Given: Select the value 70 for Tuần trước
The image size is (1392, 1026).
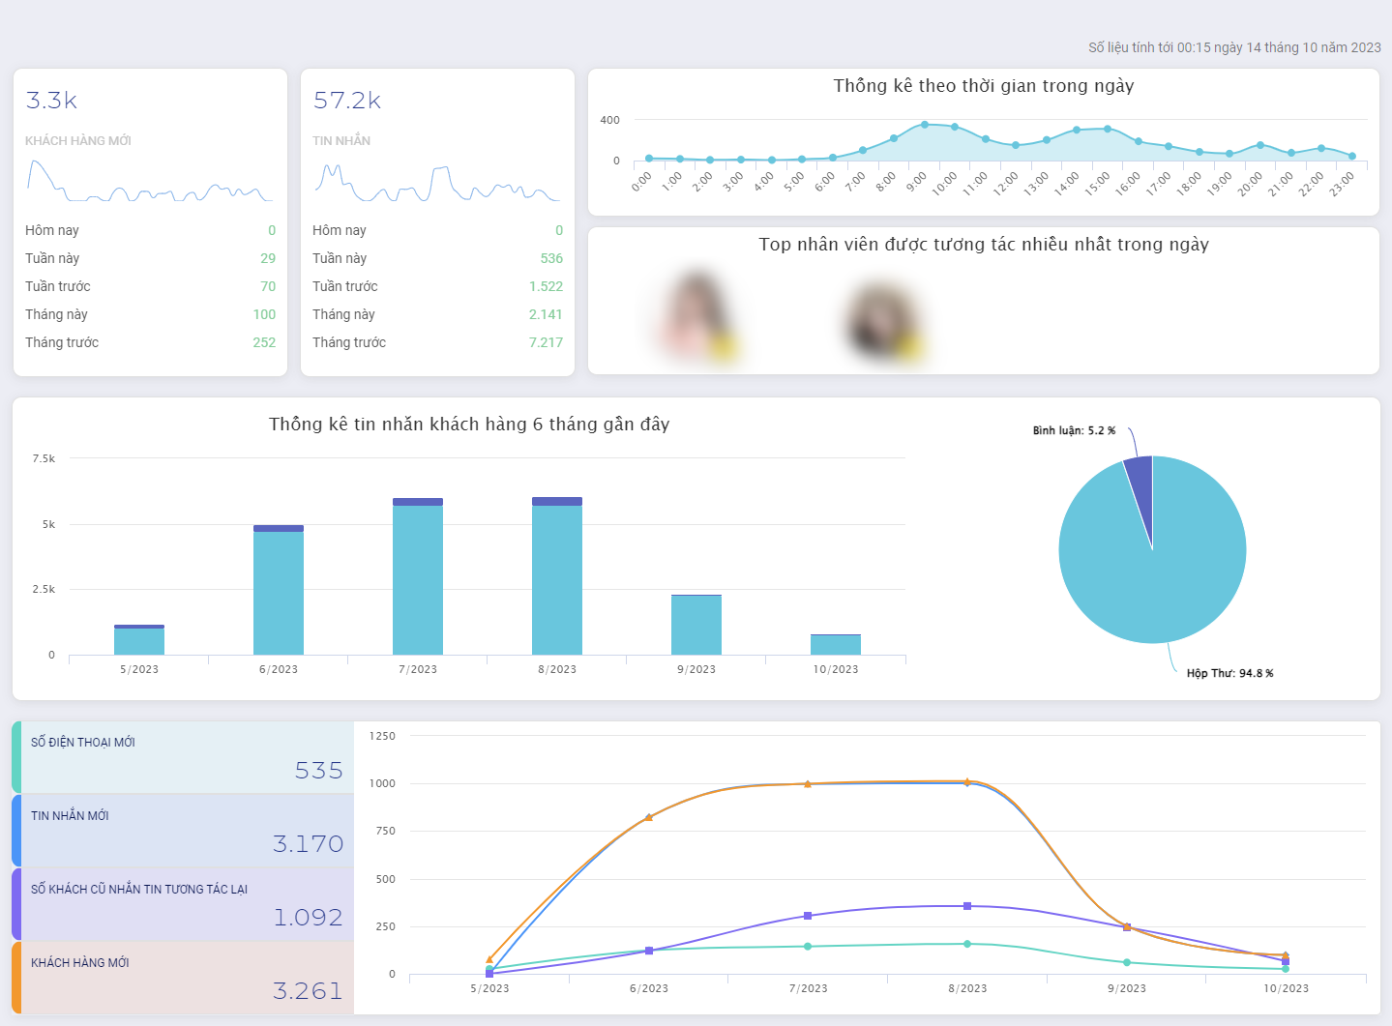Looking at the screenshot, I should pyautogui.click(x=268, y=286).
